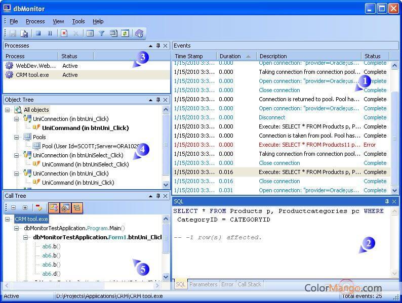Viewport: 402px width, 303px height.
Task: Click the Stop monitoring toolbar icon
Action: pos(38,33)
